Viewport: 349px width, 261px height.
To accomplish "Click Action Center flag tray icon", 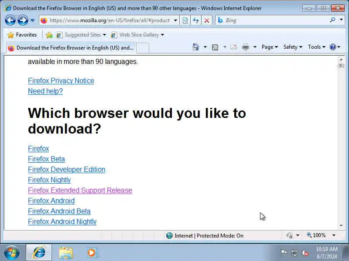I will (283, 253).
